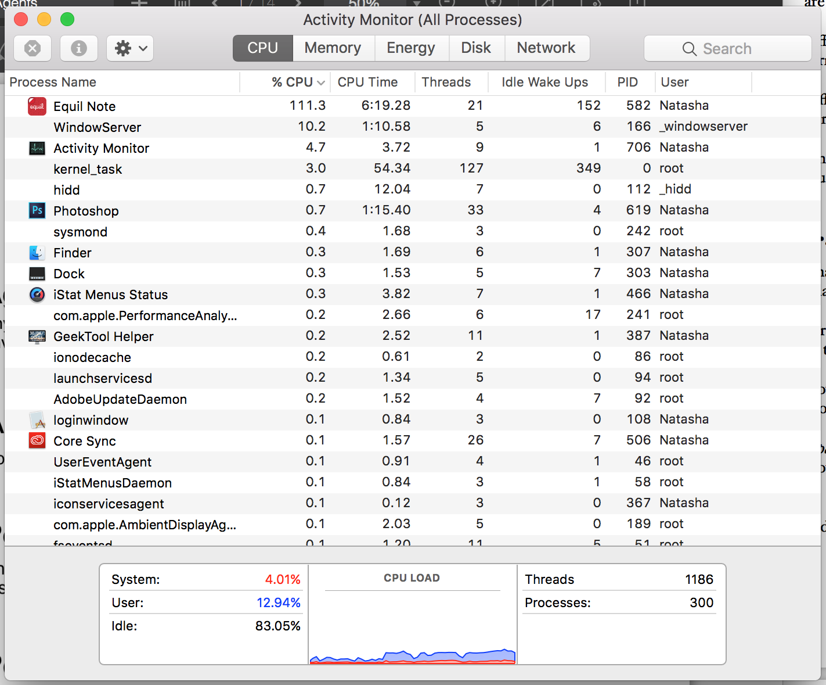Viewport: 826px width, 685px height.
Task: Click Photoshop's CPU Time 1:15.40
Action: 386,210
